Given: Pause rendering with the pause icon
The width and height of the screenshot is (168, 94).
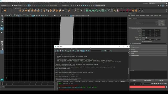Looking at the screenshot, I should pyautogui.click(x=90, y=5).
